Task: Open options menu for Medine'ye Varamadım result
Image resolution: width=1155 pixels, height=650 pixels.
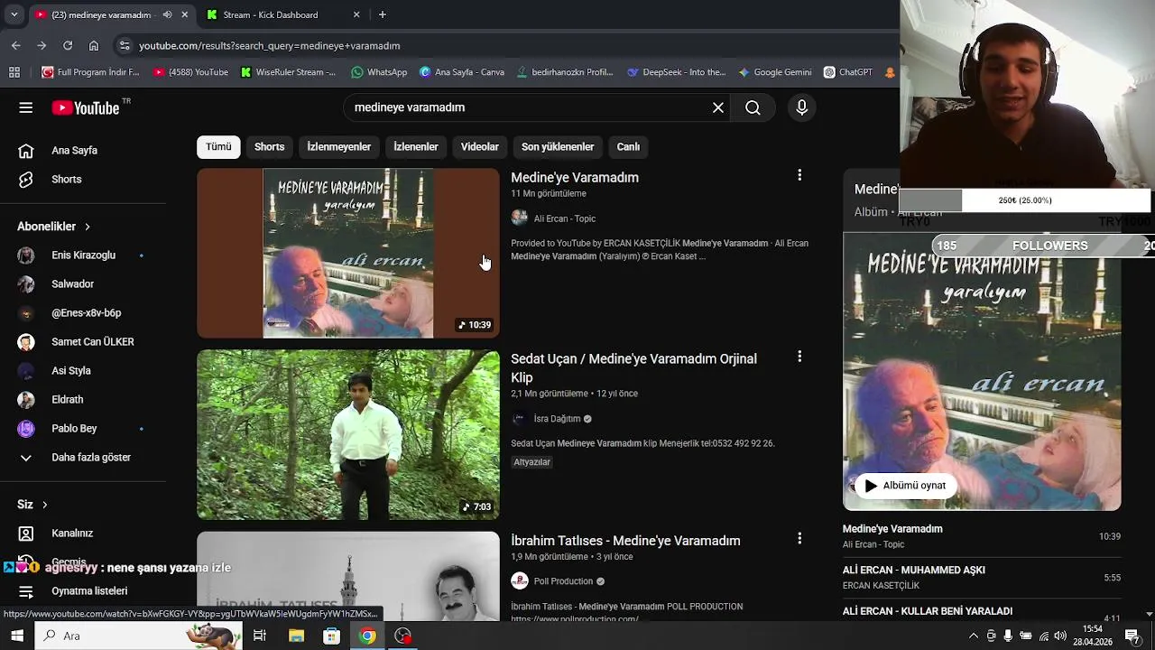Action: click(799, 175)
